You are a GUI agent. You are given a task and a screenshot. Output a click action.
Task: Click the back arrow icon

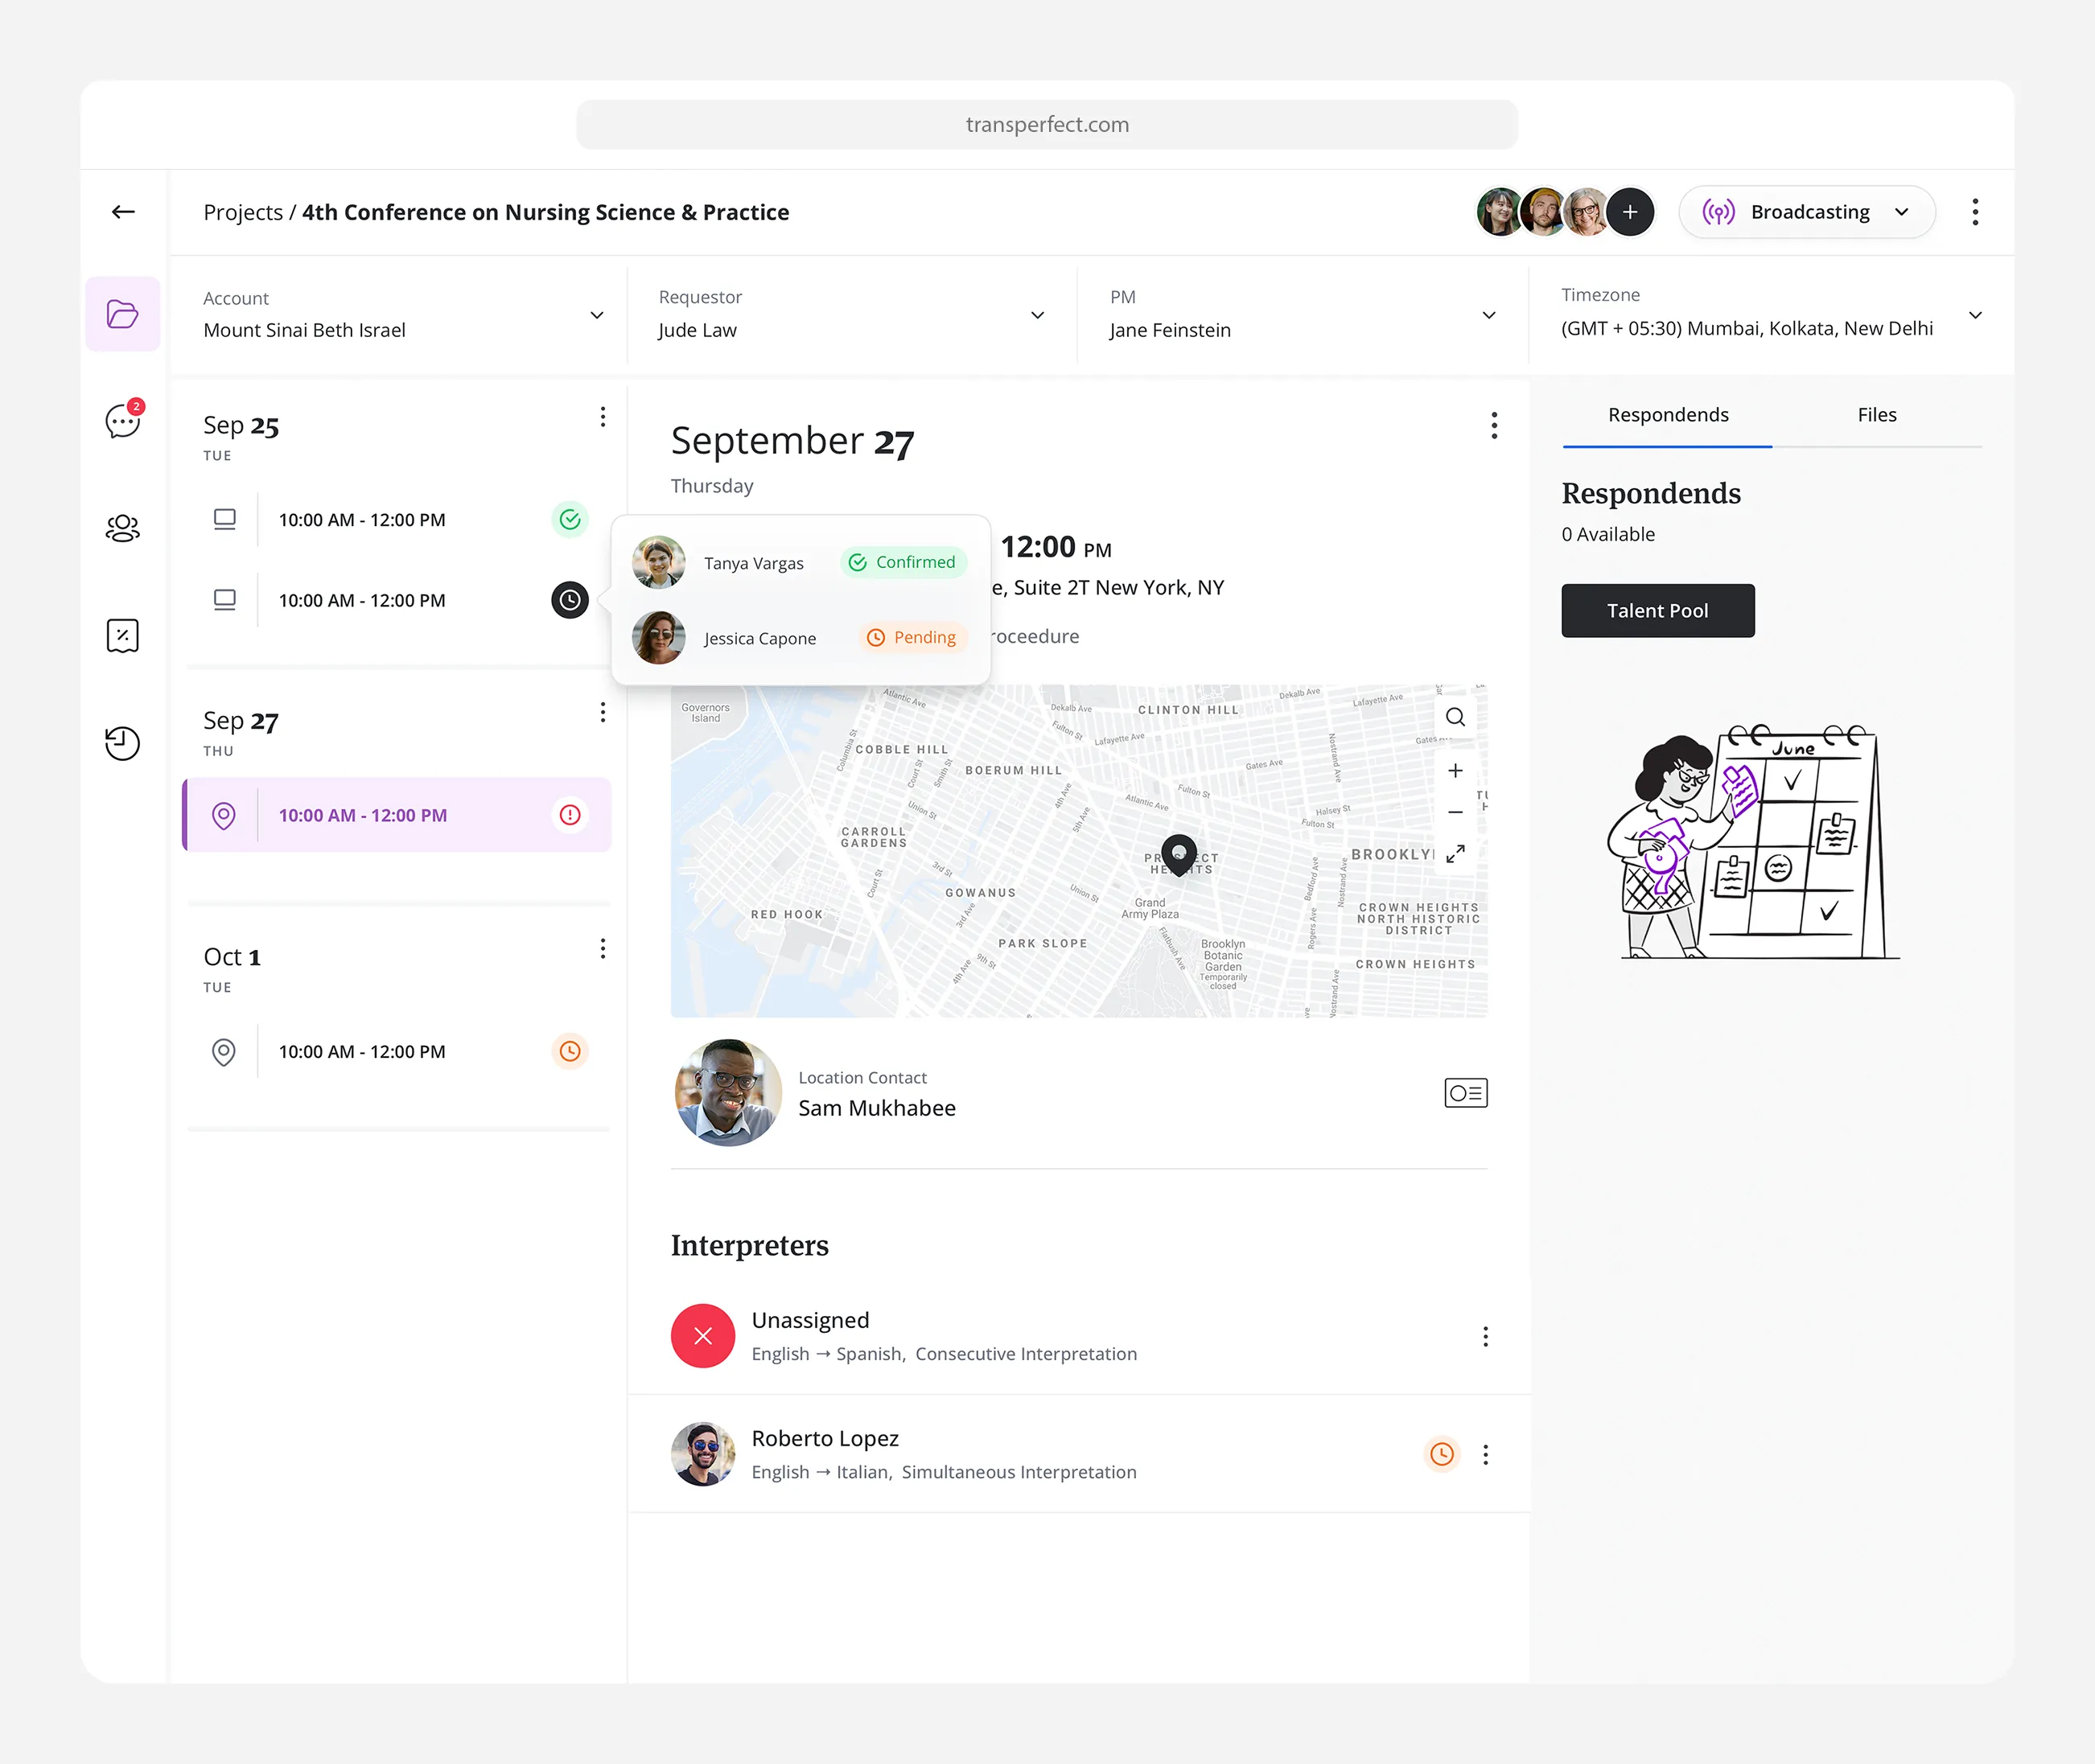[x=123, y=212]
